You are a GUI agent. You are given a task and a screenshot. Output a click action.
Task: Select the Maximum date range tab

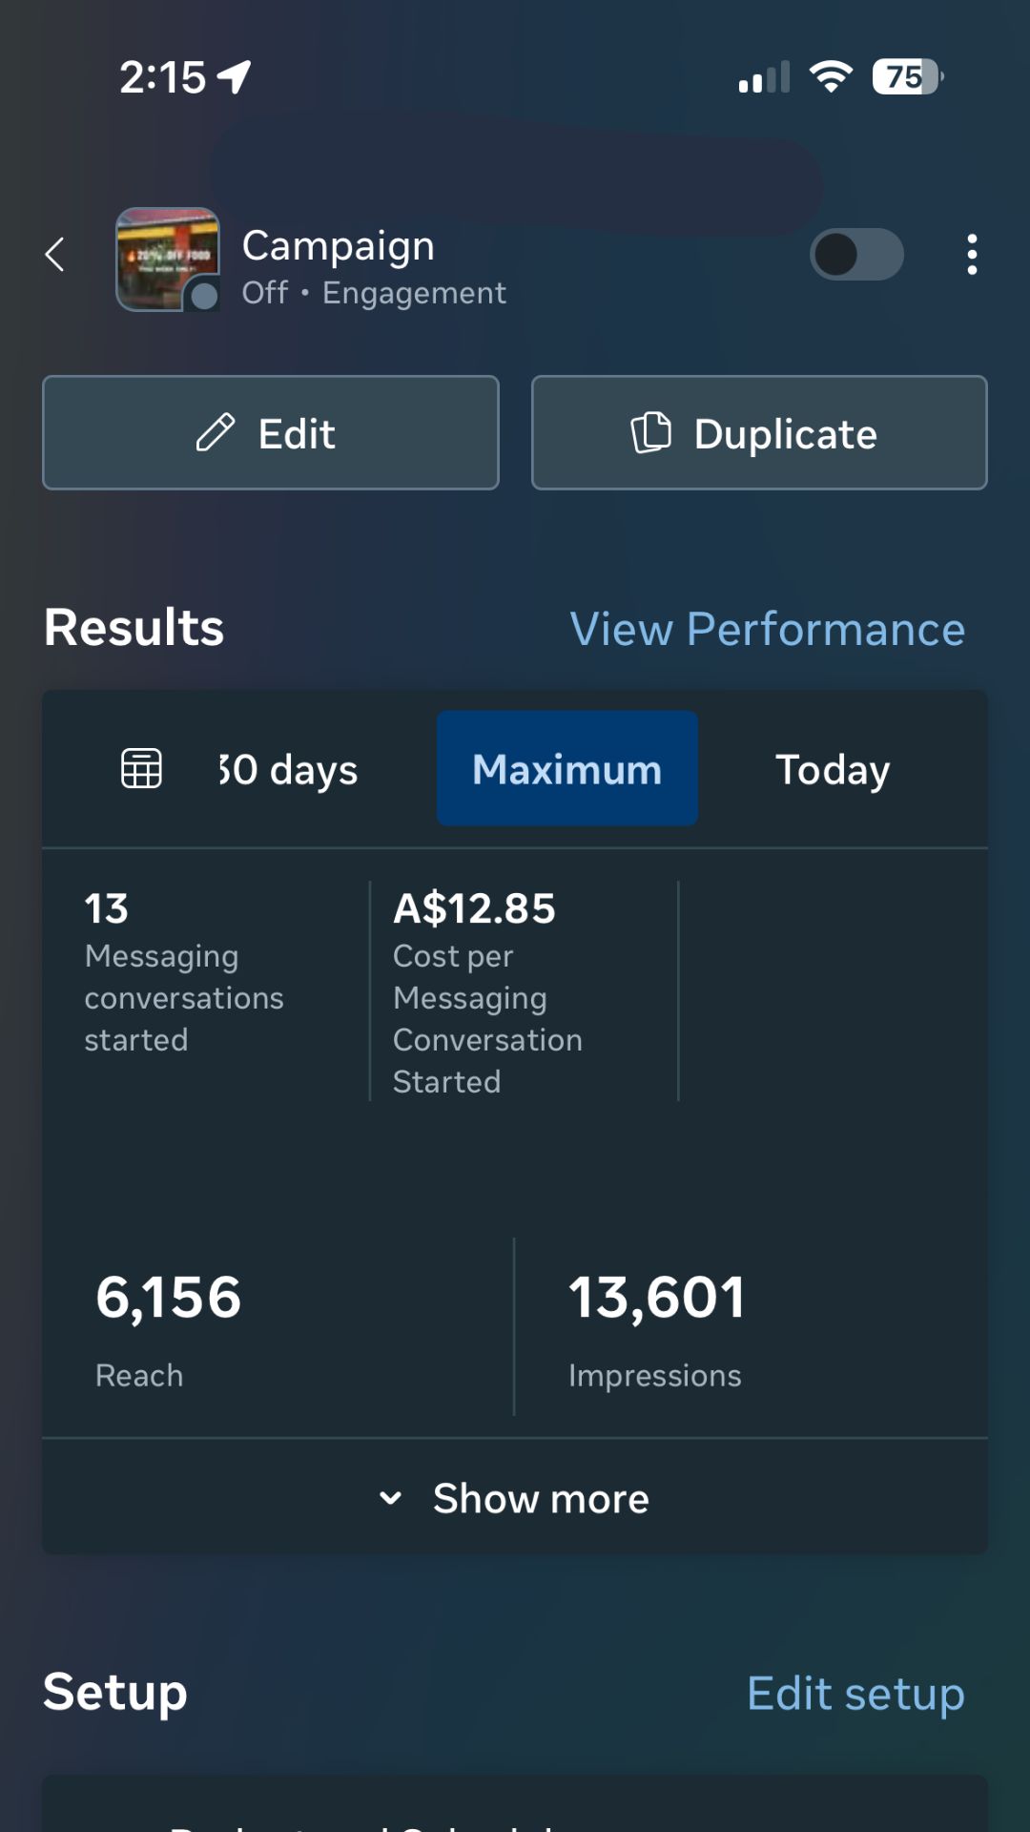click(566, 769)
